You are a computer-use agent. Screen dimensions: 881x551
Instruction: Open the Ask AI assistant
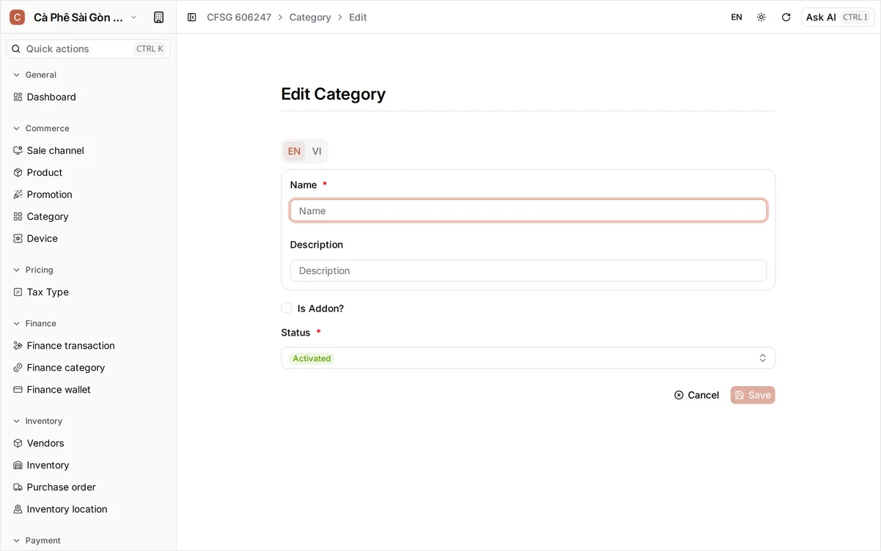(837, 17)
